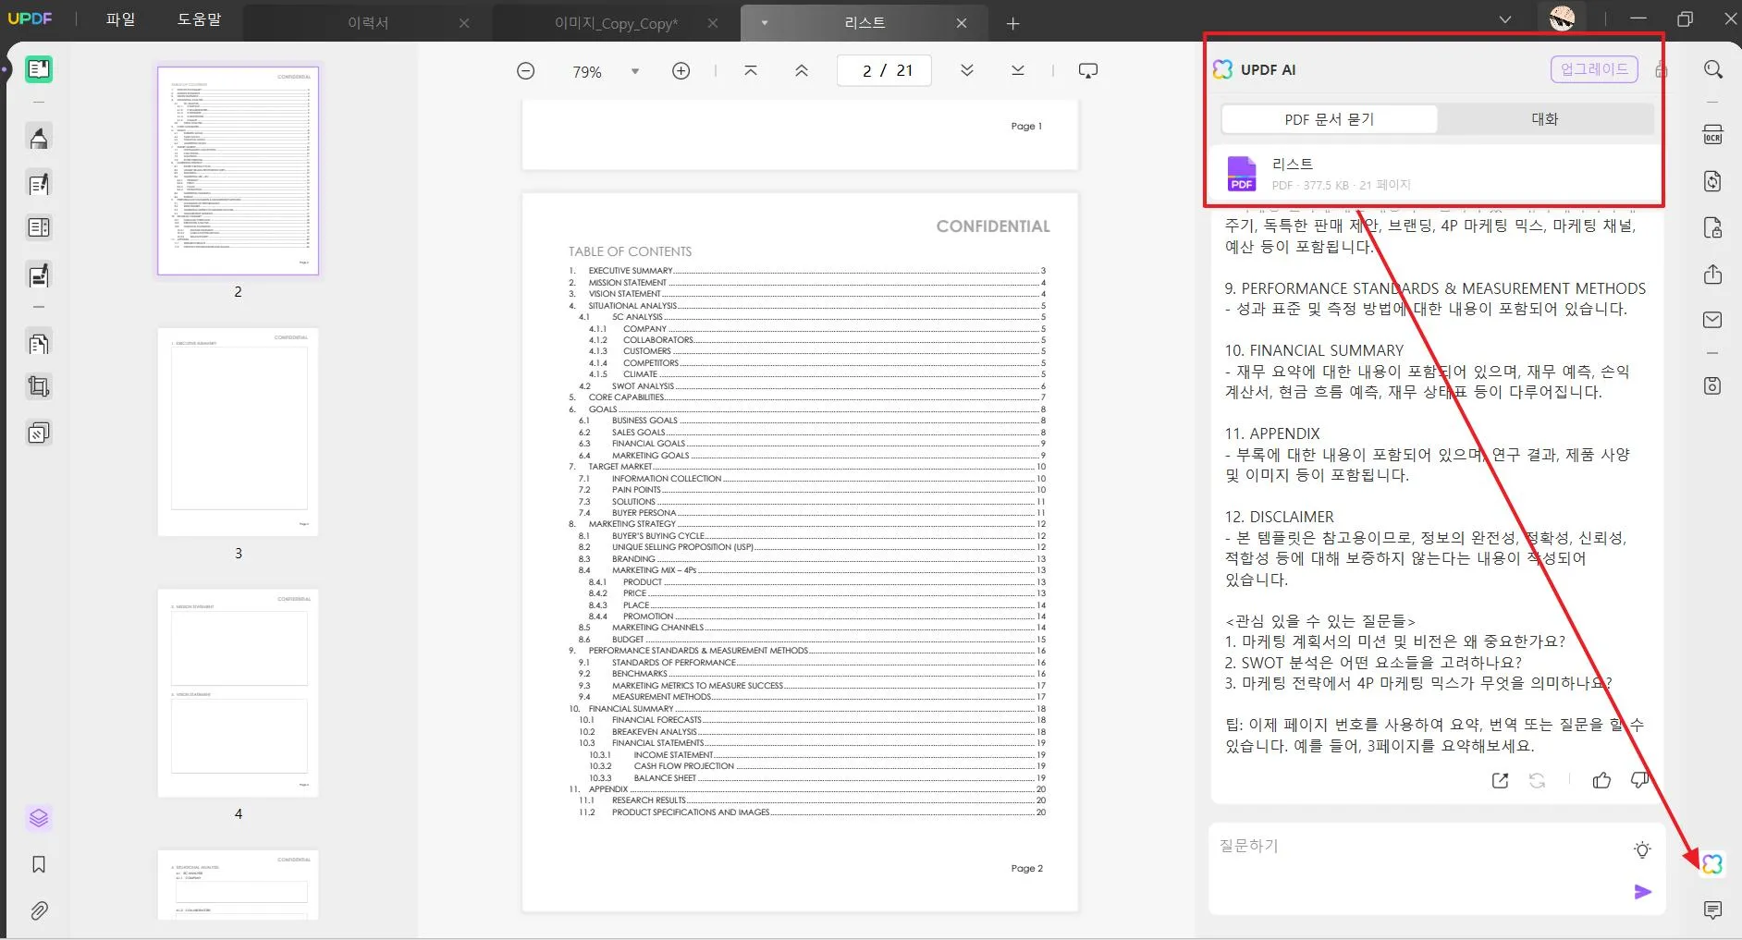The image size is (1742, 940).
Task: Select page 2 thumbnail
Action: click(238, 171)
